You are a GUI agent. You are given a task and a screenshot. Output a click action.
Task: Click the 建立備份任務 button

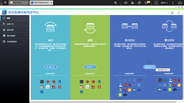click(x=50, y=67)
